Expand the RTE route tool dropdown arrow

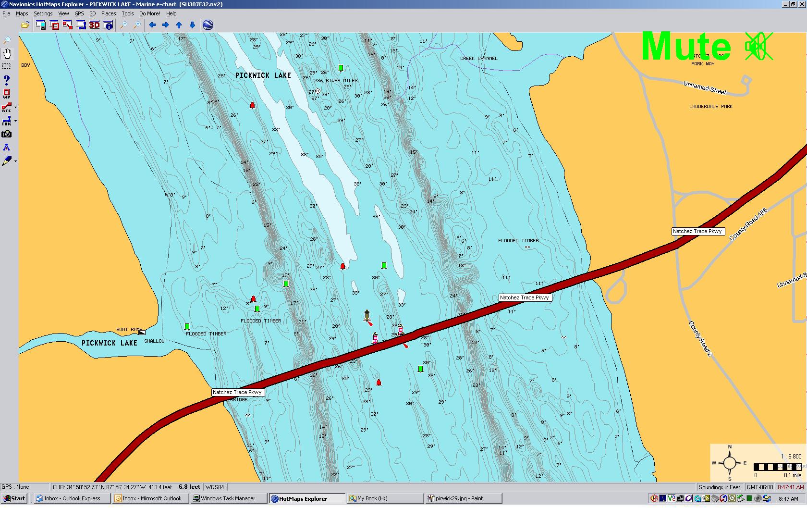pyautogui.click(x=16, y=108)
